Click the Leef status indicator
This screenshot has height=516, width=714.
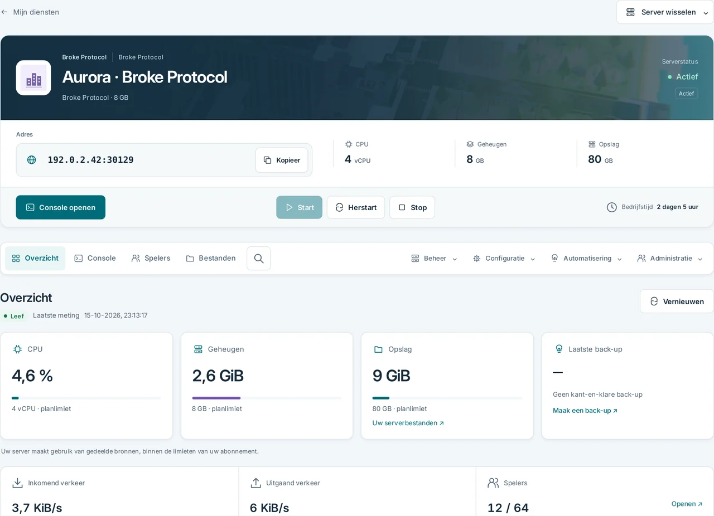pyautogui.click(x=14, y=316)
